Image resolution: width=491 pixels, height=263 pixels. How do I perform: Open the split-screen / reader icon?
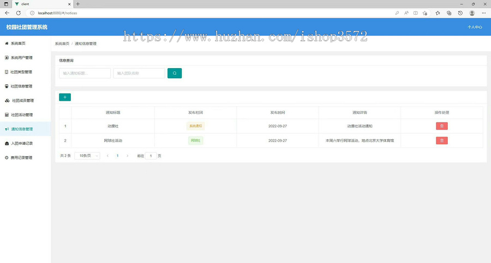(416, 13)
